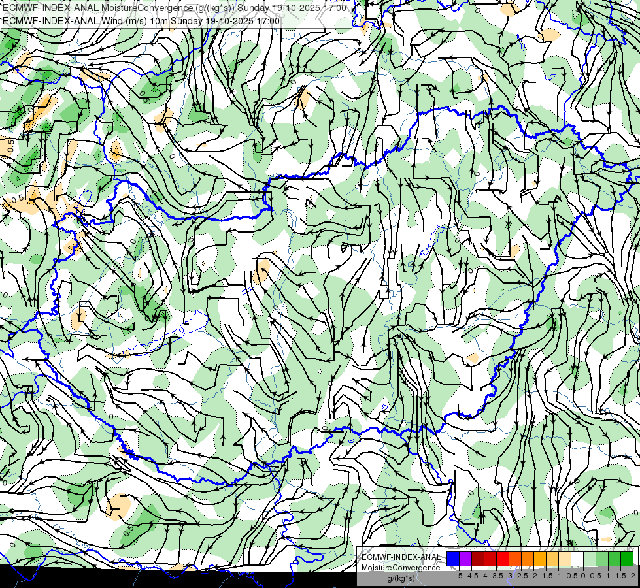This screenshot has height=588, width=640.
Task: Select the bright red swatch (-3.5 to -3)
Action: (x=503, y=559)
